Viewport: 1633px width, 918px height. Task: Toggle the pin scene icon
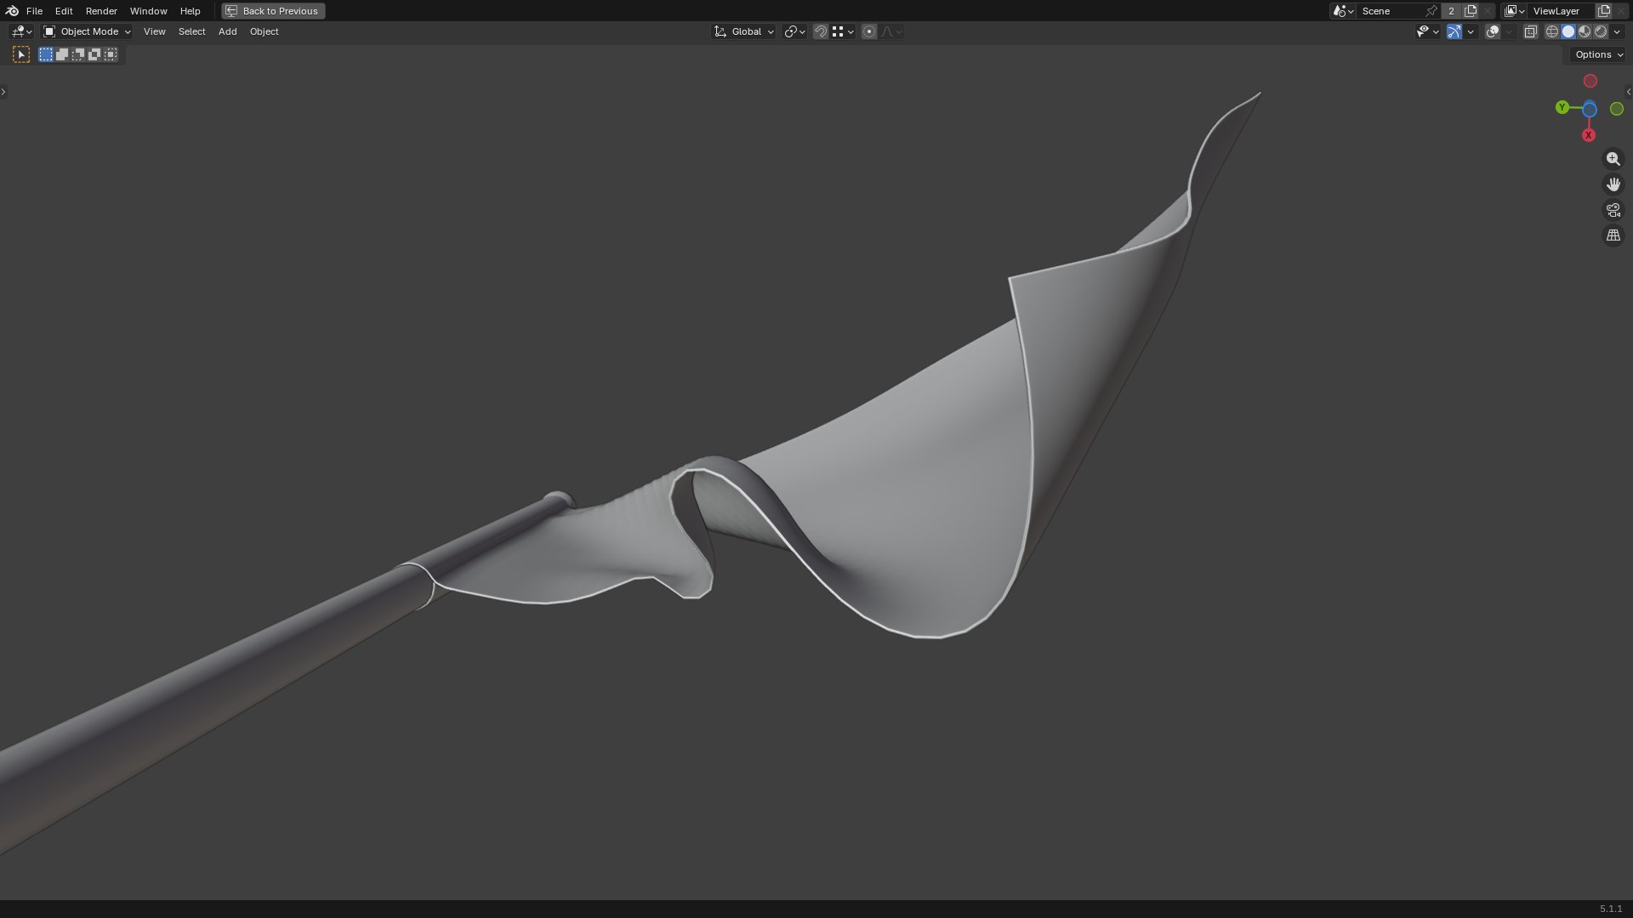point(1432,11)
